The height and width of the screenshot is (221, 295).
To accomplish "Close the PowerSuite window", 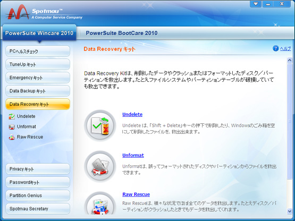I will click(x=282, y=4).
